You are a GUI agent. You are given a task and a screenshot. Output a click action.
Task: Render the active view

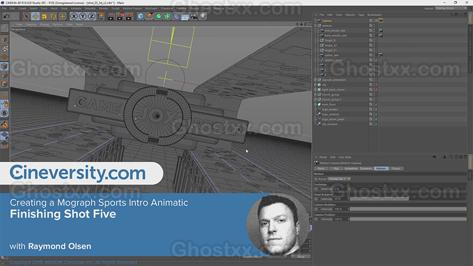click(x=111, y=16)
